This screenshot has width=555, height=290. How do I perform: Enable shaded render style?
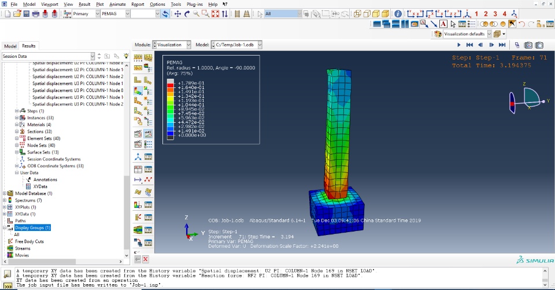coord(385,14)
